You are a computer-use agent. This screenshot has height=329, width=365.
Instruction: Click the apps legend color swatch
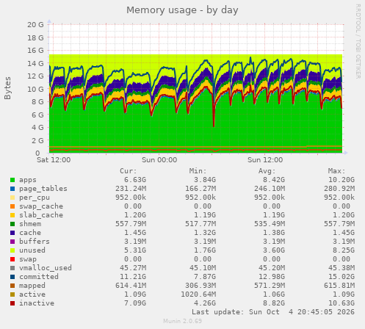12,180
